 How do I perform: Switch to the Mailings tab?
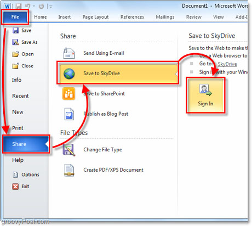165,17
